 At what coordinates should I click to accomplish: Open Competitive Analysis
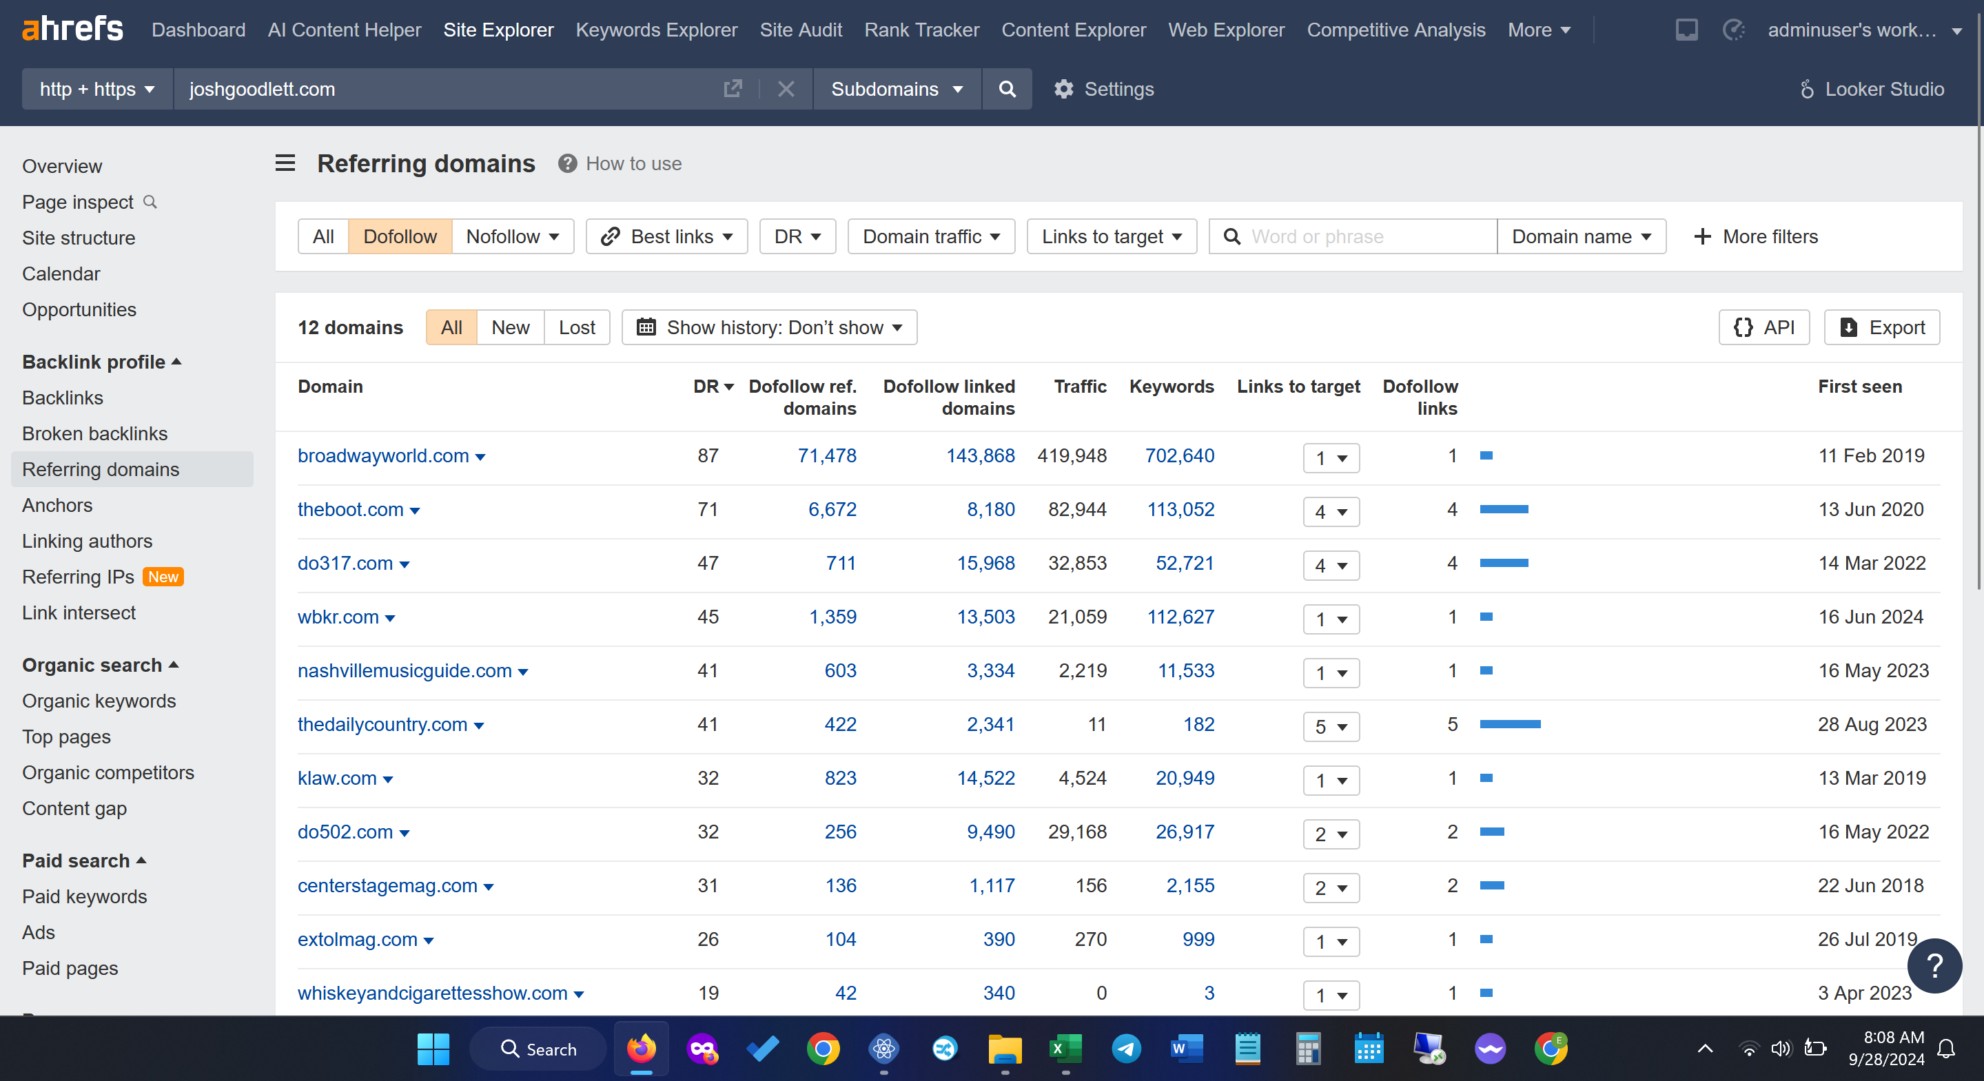1395,30
